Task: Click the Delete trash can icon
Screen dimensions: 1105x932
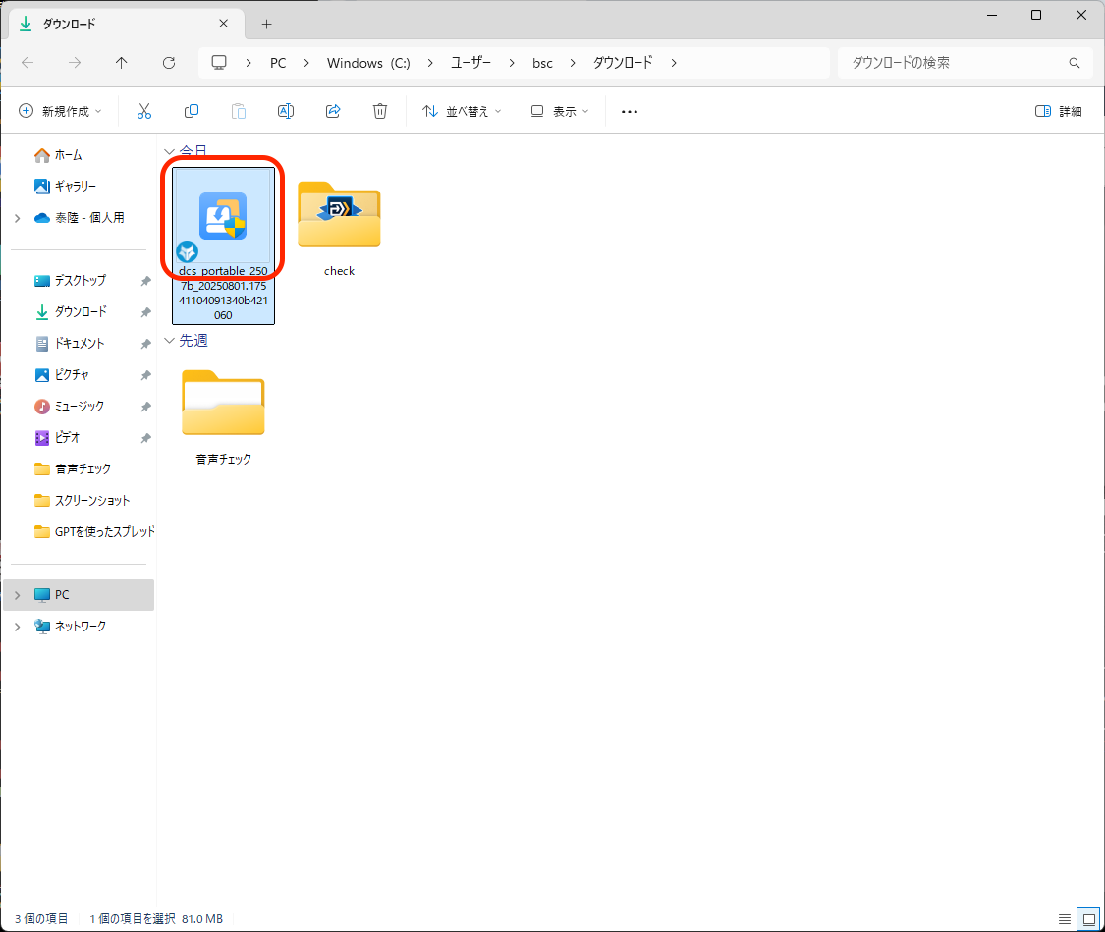Action: [x=380, y=111]
